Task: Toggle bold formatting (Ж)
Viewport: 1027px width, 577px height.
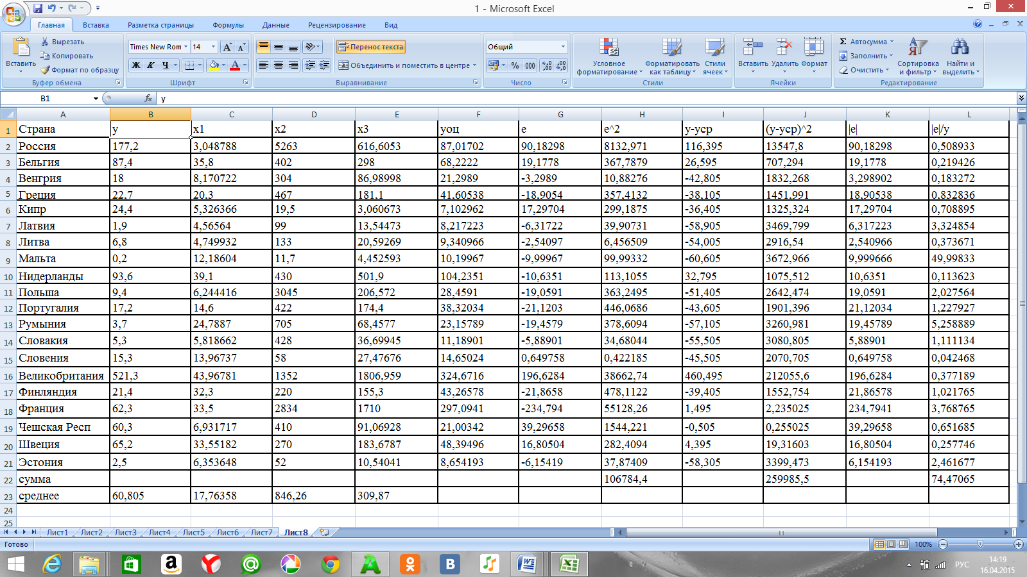Action: coord(136,65)
